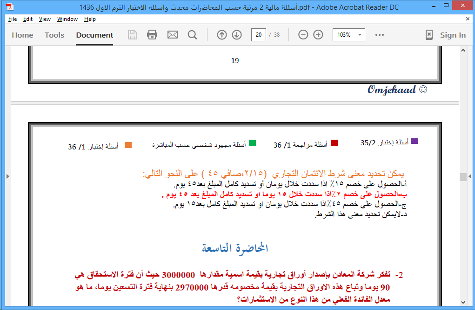Go to previous page arrow icon
Image resolution: width=475 pixels, height=310 pixels.
(x=222, y=35)
